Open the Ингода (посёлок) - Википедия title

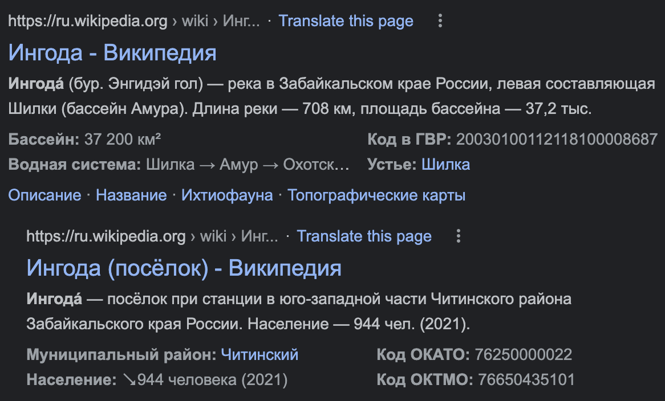click(184, 268)
